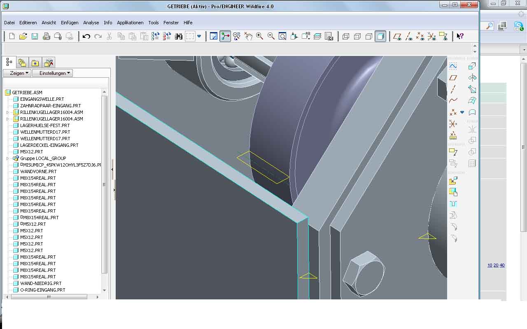Select the datum coordinate system tool

[453, 123]
